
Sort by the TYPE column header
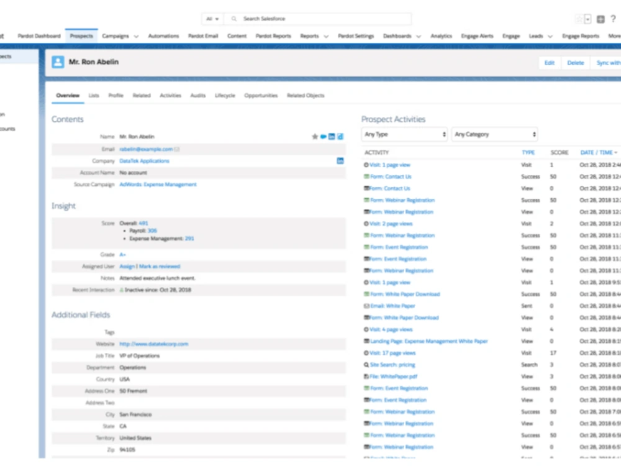(528, 153)
